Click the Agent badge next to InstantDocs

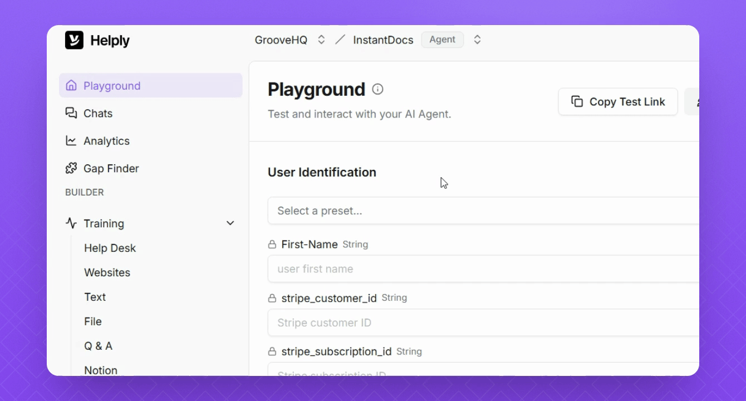click(x=443, y=40)
